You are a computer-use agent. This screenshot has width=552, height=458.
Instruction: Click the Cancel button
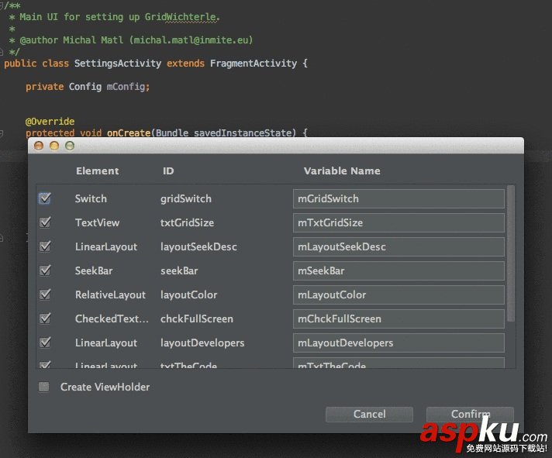(369, 414)
